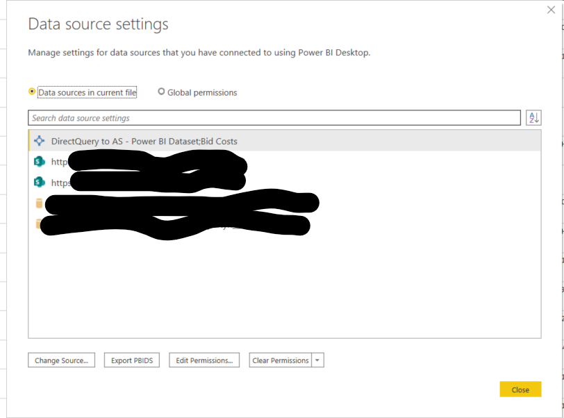
Task: Select DirectQuery to AS Bid Costs row
Action: coord(285,141)
